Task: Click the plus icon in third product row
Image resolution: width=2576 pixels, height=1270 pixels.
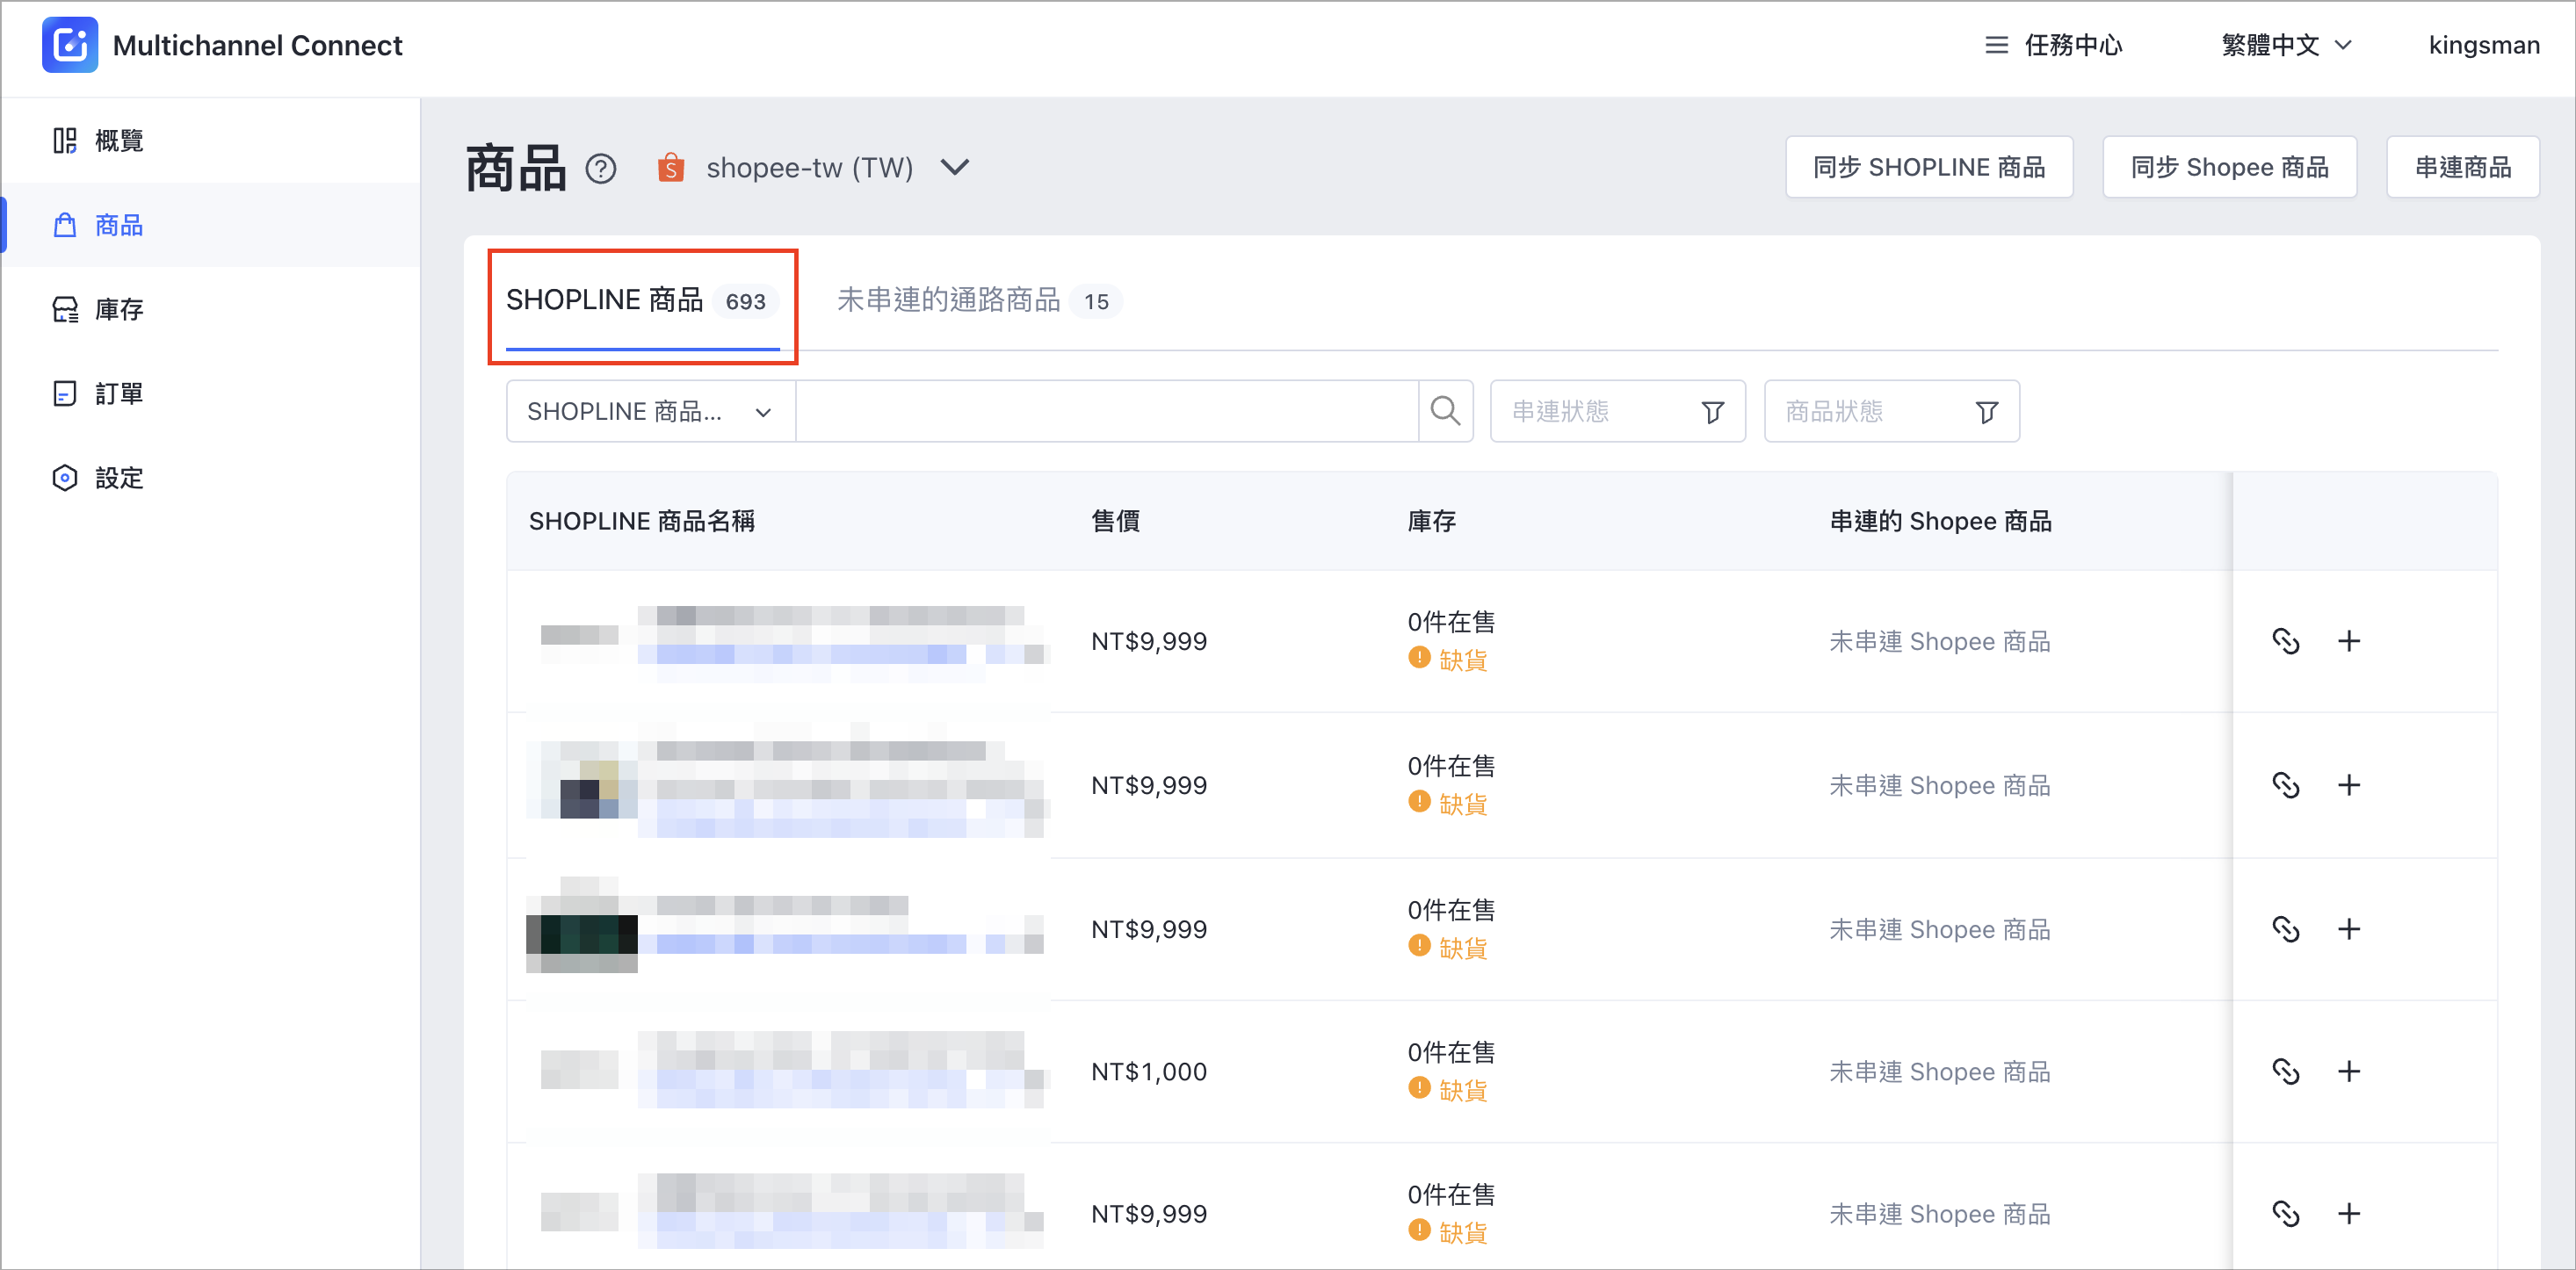Action: [2349, 929]
